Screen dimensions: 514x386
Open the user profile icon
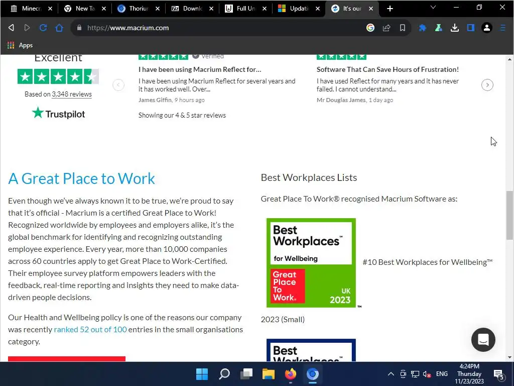click(487, 28)
